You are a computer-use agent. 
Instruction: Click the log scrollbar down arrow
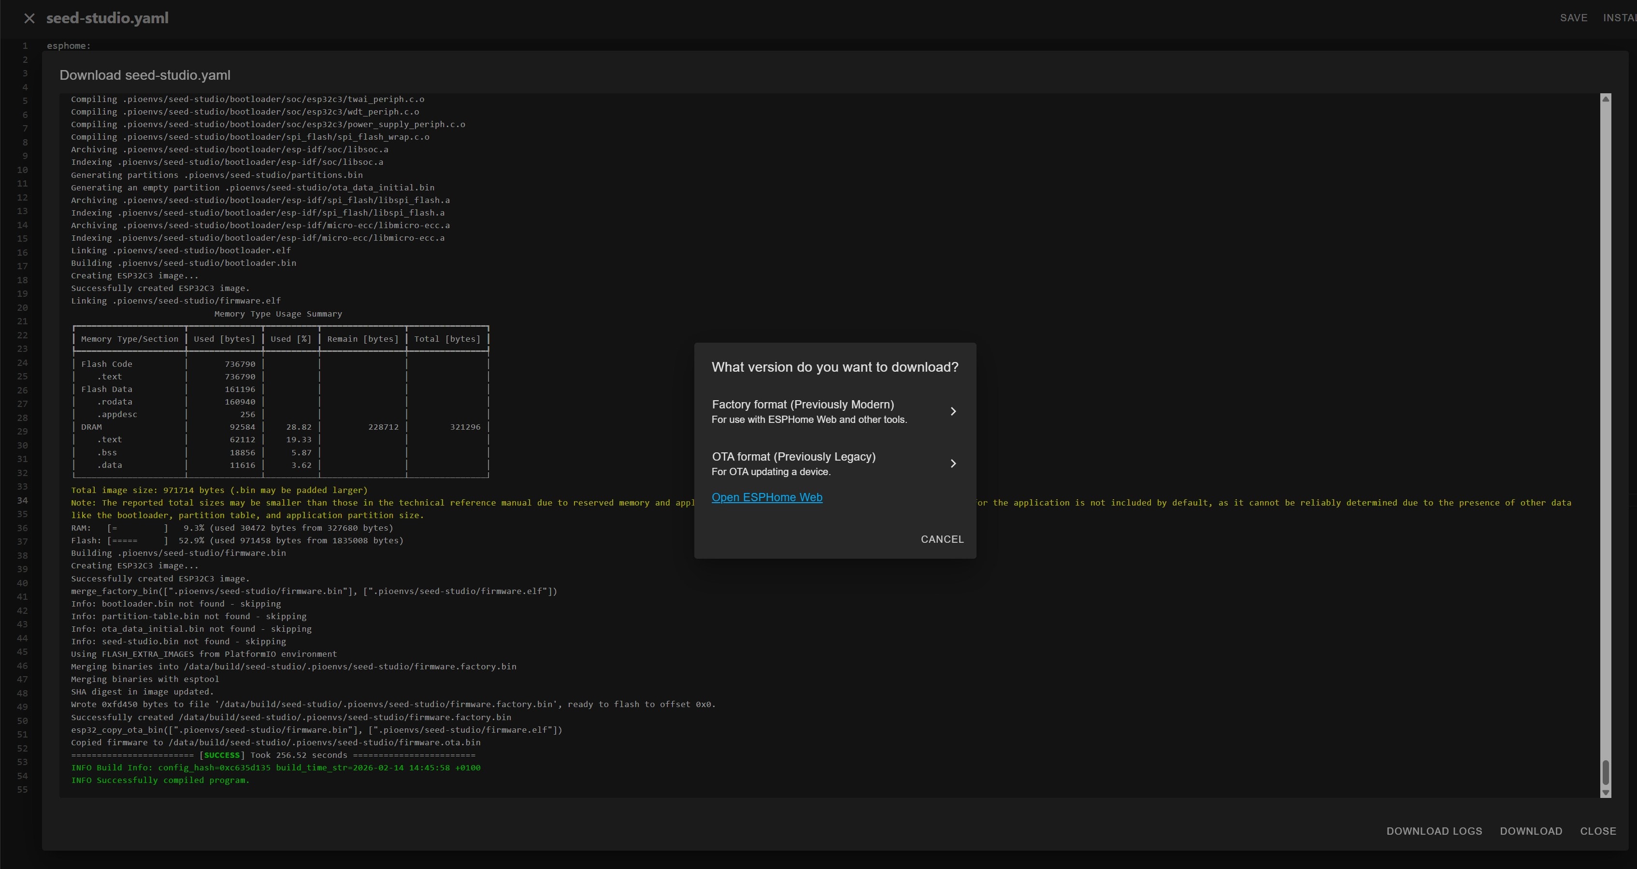[1605, 793]
